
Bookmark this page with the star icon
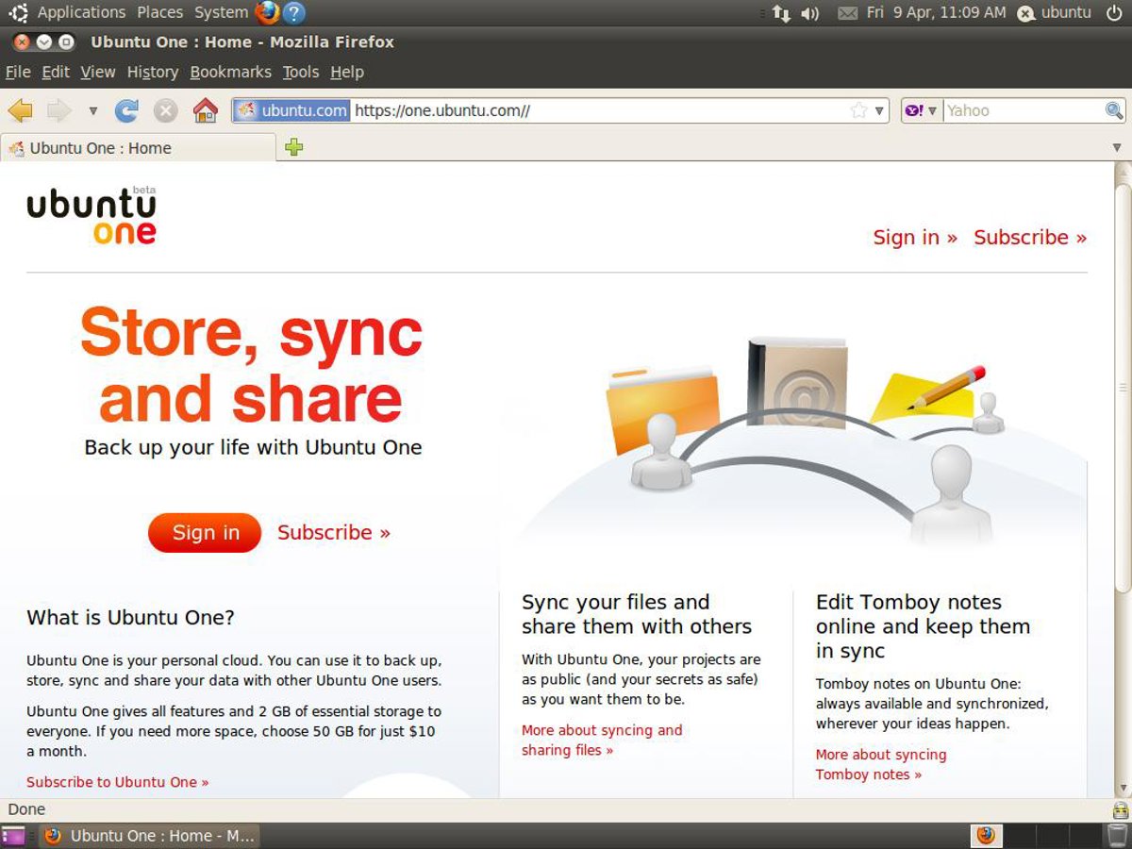[858, 111]
